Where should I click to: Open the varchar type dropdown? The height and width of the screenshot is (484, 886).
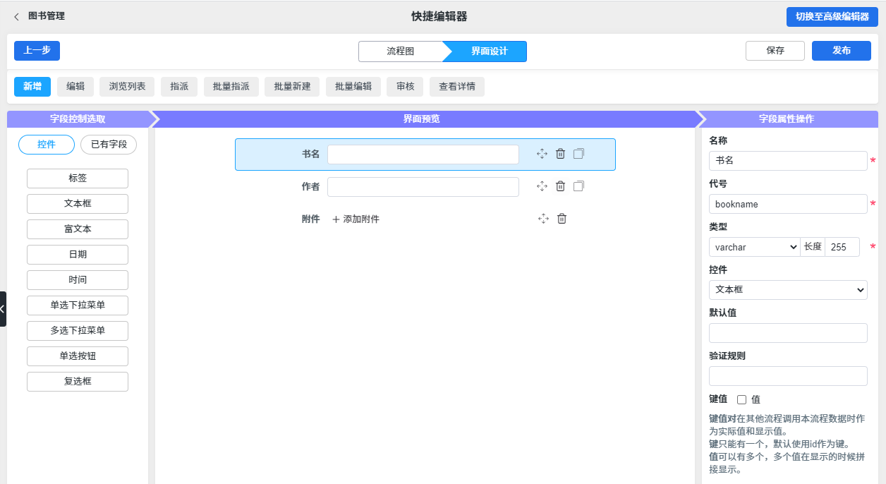pos(754,247)
